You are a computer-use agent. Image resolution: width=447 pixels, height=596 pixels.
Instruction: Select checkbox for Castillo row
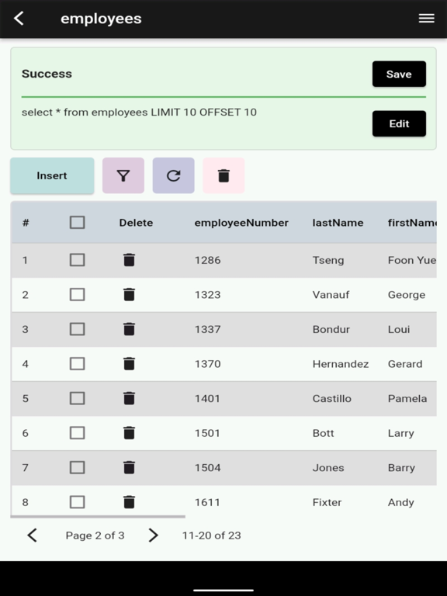(77, 398)
